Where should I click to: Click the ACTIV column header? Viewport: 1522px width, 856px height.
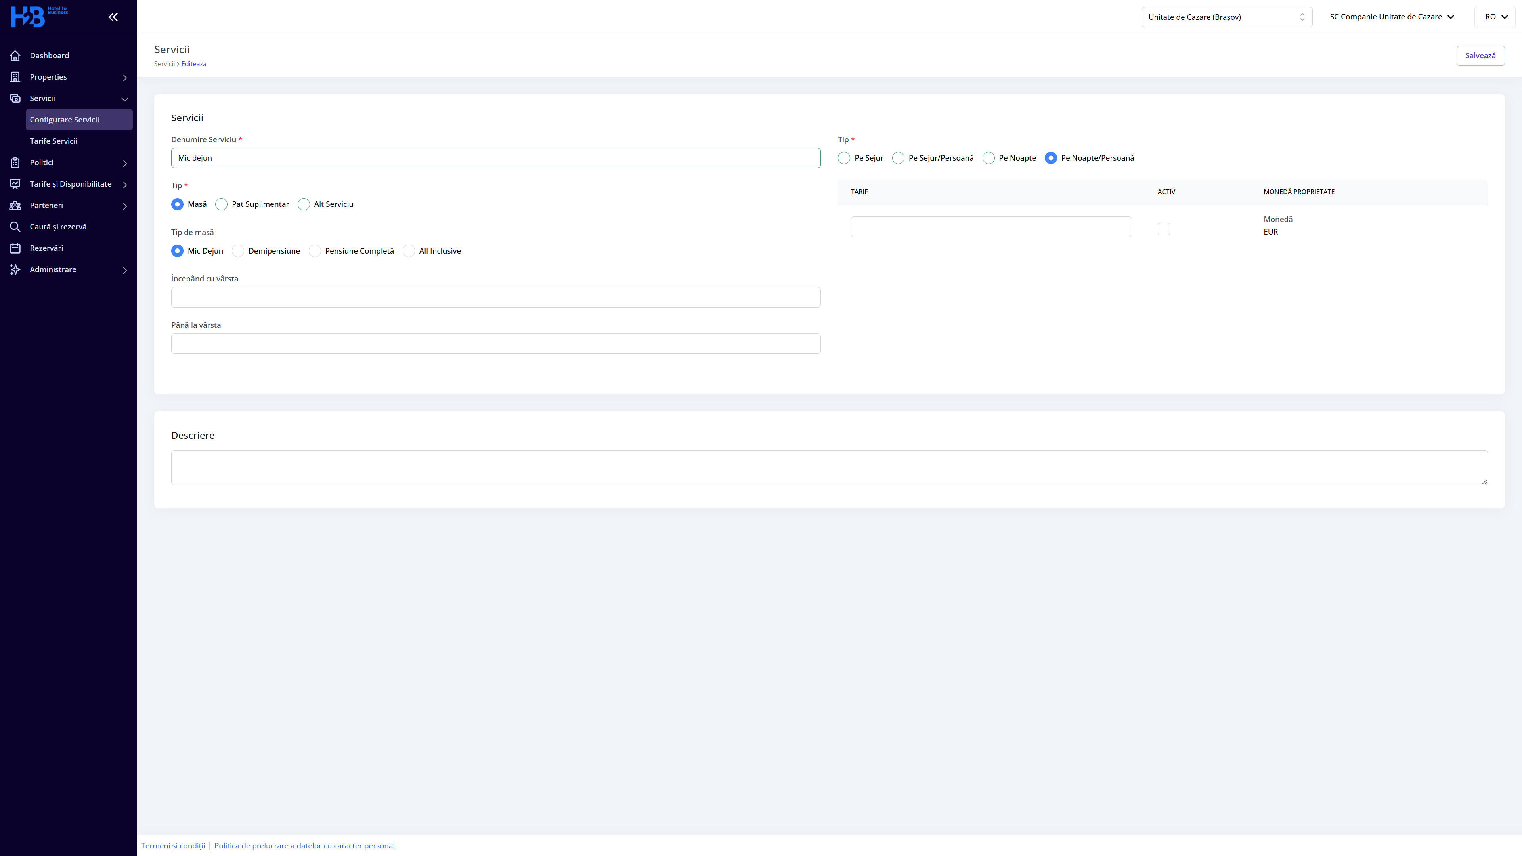pos(1166,192)
